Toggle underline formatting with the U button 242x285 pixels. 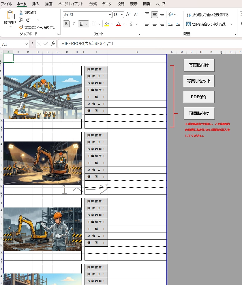(x=82, y=24)
